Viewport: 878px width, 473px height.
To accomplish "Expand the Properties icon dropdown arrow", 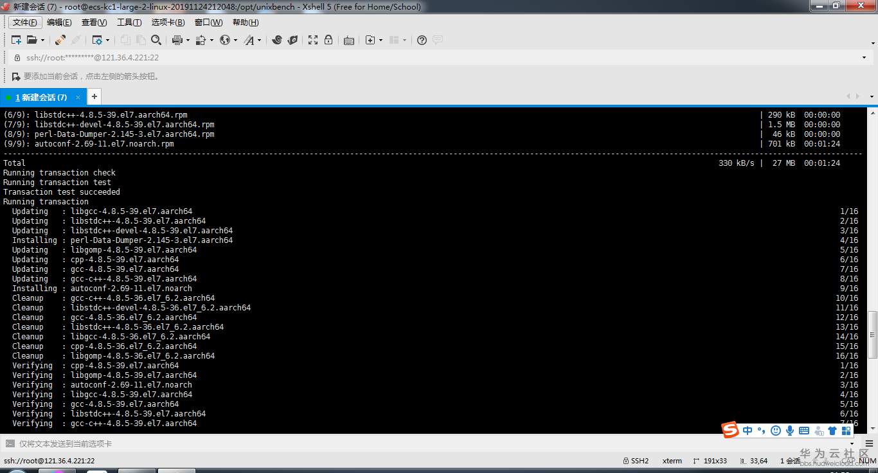I will point(107,40).
